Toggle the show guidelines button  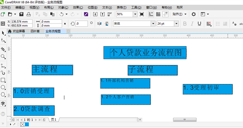[x=166, y=14]
